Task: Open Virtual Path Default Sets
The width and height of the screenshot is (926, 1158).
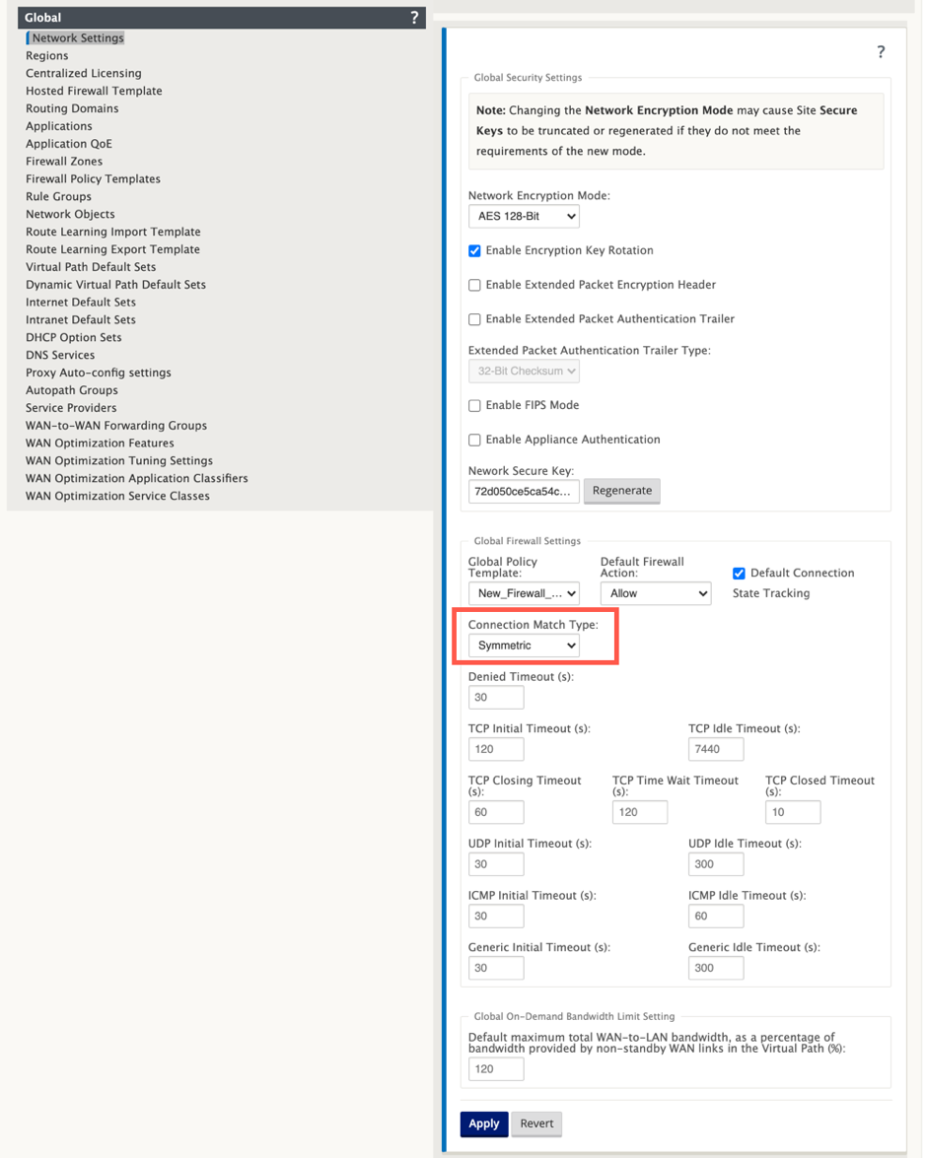Action: click(x=91, y=267)
